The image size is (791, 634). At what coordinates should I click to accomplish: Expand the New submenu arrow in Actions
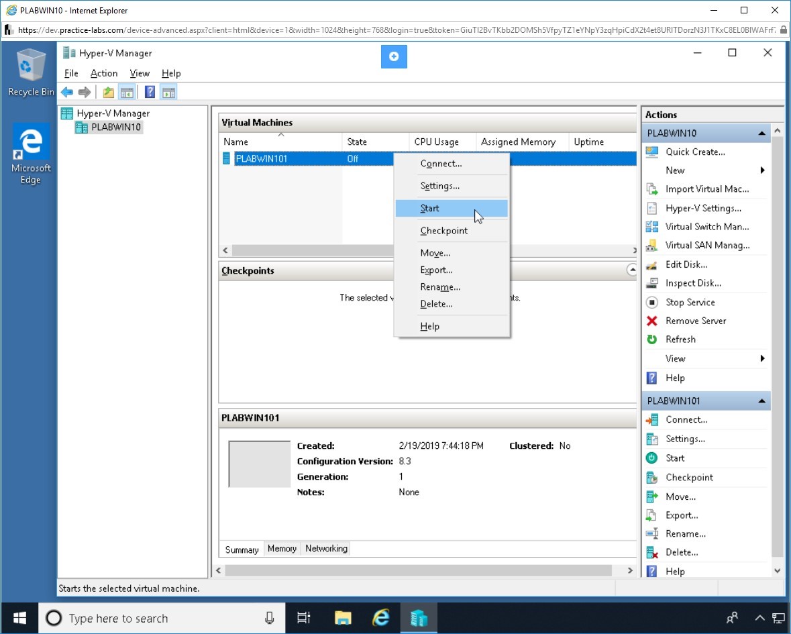click(x=762, y=170)
